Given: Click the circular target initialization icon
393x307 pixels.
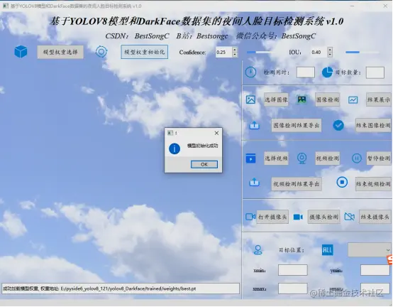Looking at the screenshot, I should click(101, 52).
